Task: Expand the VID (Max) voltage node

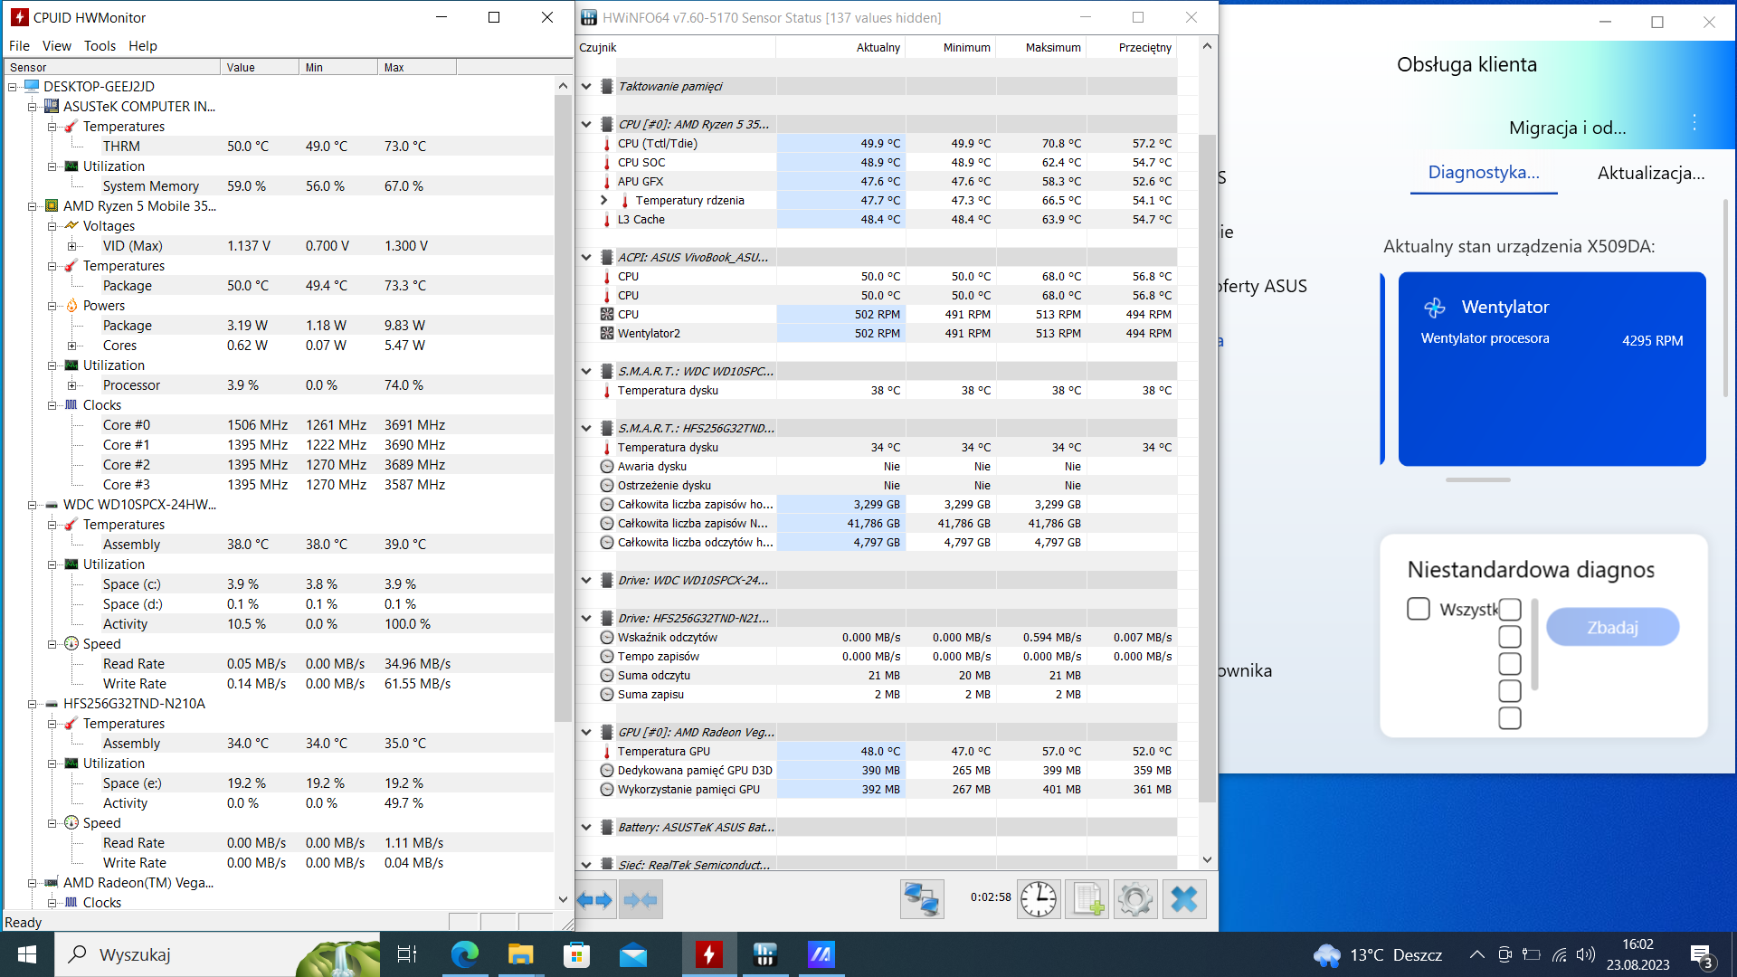Action: coord(72,246)
